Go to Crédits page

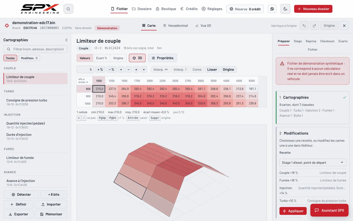[x=189, y=9]
